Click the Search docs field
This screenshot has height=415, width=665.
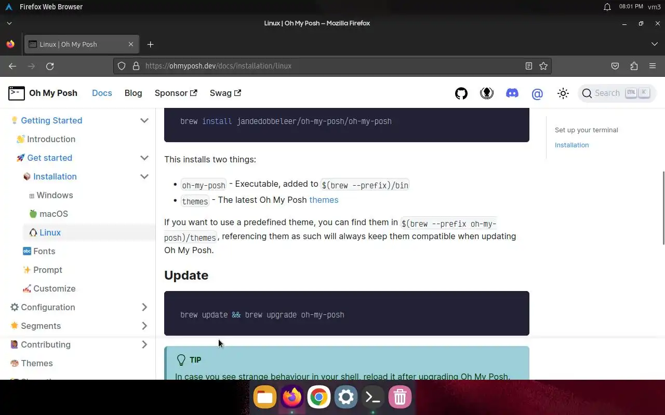click(617, 93)
